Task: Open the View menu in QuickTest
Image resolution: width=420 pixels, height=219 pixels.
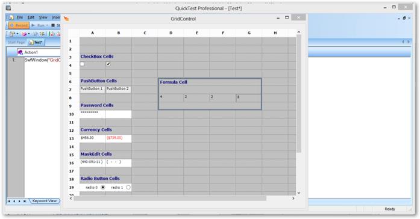Action: pos(43,17)
